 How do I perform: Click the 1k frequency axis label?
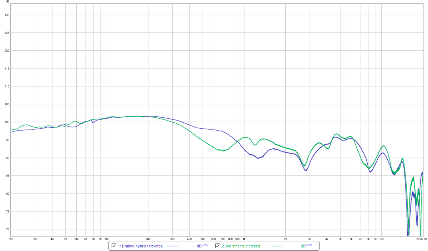pos(244,239)
